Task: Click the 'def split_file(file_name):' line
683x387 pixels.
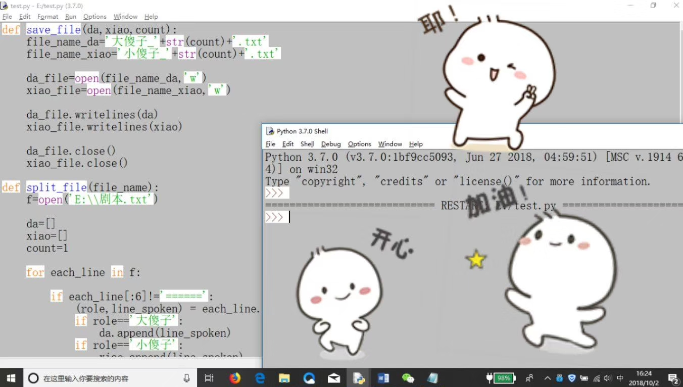Action: pyautogui.click(x=80, y=187)
